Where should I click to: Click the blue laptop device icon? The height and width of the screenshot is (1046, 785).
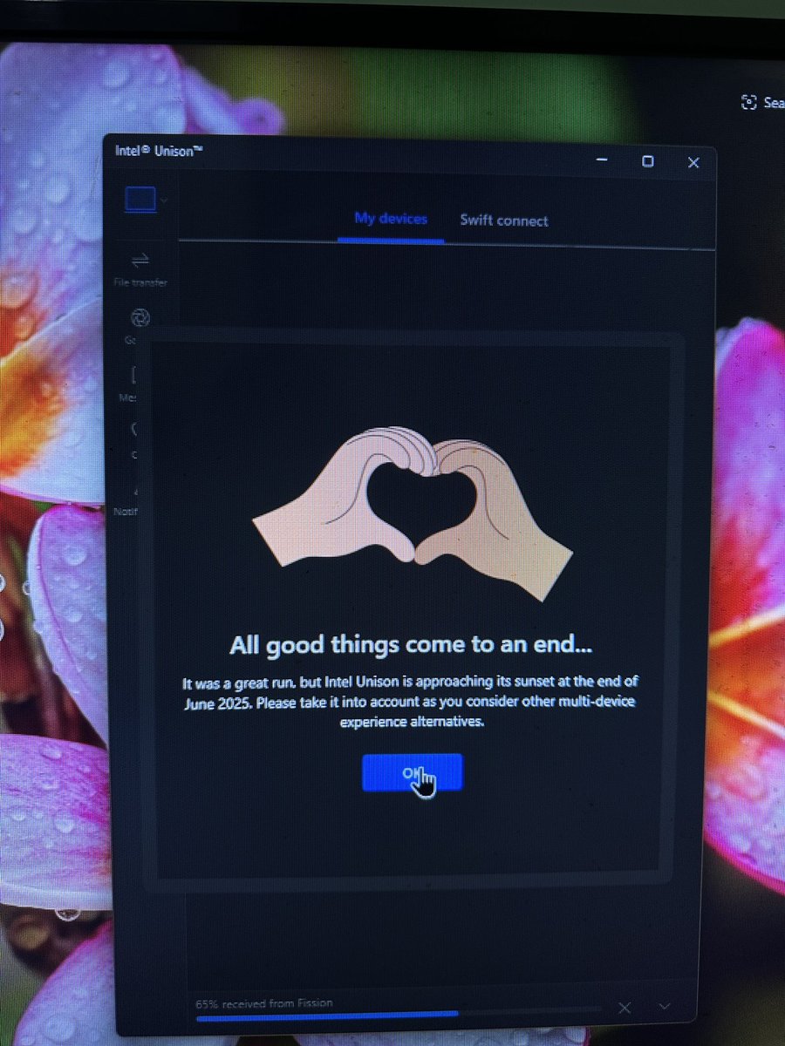[140, 200]
